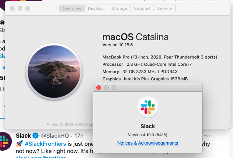Image resolution: width=233 pixels, height=158 pixels.
Task: Click the Slack account name in tweet
Action: coord(23,136)
